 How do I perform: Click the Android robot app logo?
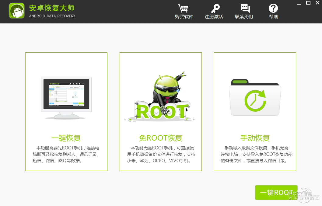click(17, 11)
